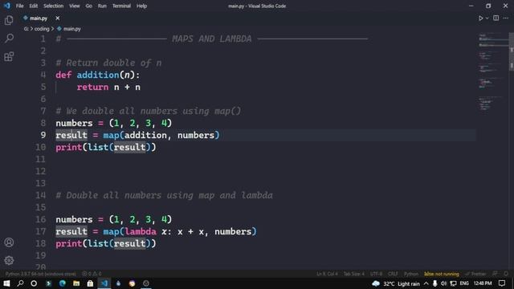Open the notifications bell in status bar
This screenshot has width=514, height=289.
coord(506,274)
